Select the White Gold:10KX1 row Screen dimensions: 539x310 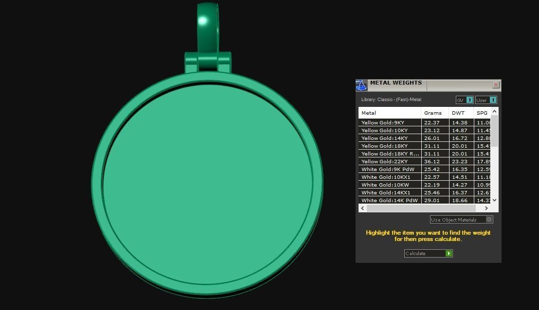coord(425,177)
